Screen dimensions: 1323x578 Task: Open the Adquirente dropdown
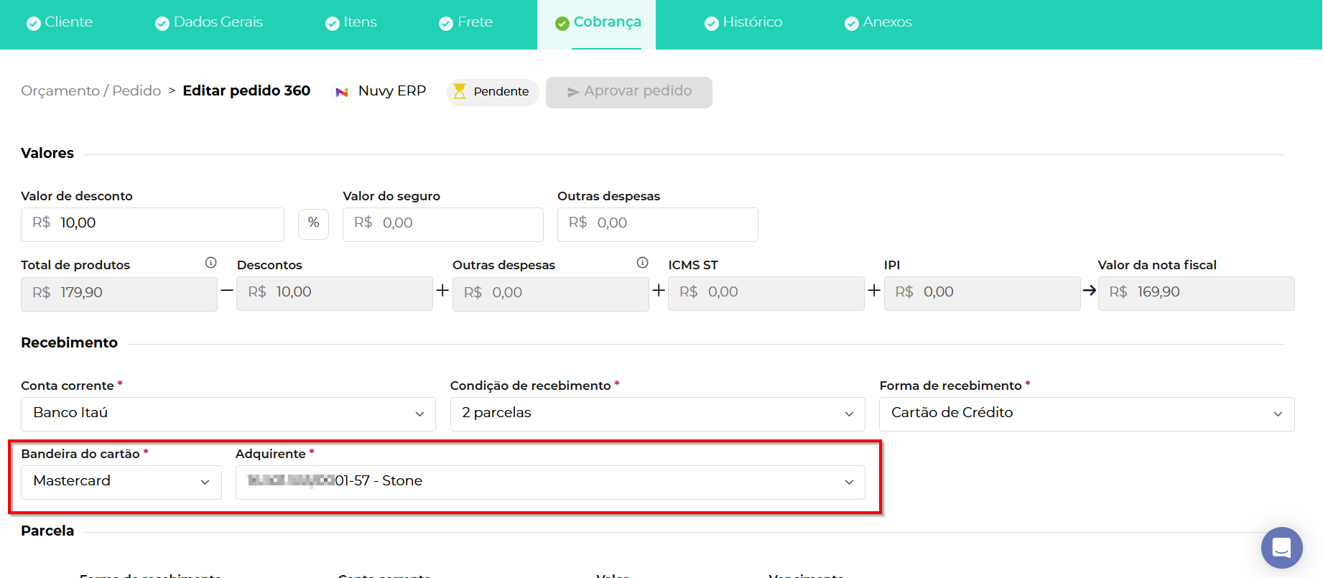point(549,482)
